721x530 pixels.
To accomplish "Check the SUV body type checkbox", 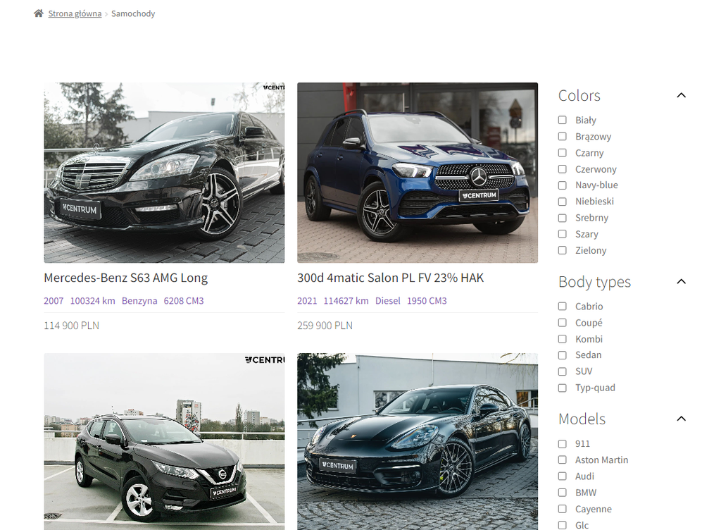I will [x=563, y=371].
